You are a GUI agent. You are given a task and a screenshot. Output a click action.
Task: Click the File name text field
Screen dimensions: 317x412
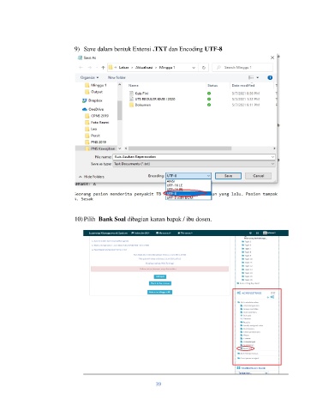pyautogui.click(x=192, y=157)
